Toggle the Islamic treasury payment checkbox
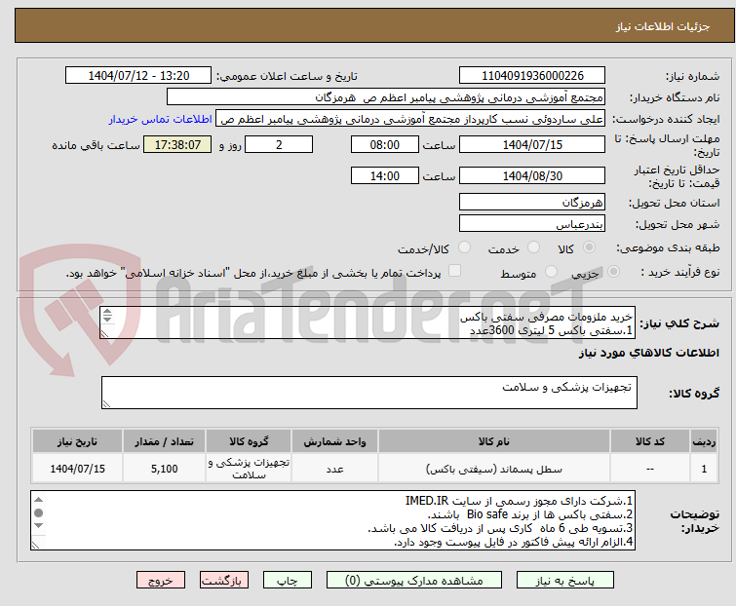Image resolution: width=736 pixels, height=606 pixels. 454,271
